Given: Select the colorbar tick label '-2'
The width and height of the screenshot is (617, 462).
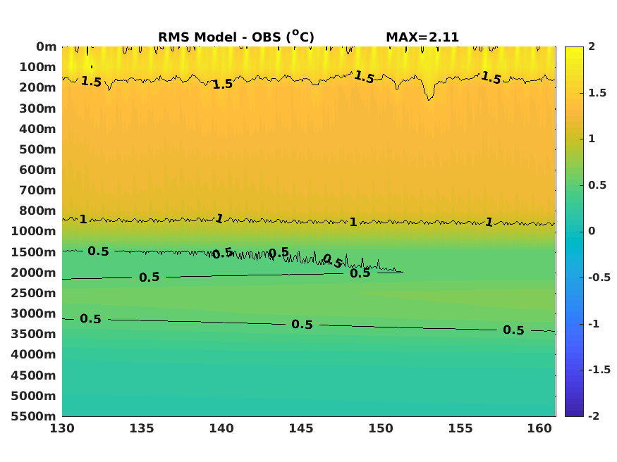Looking at the screenshot, I should pos(594,416).
